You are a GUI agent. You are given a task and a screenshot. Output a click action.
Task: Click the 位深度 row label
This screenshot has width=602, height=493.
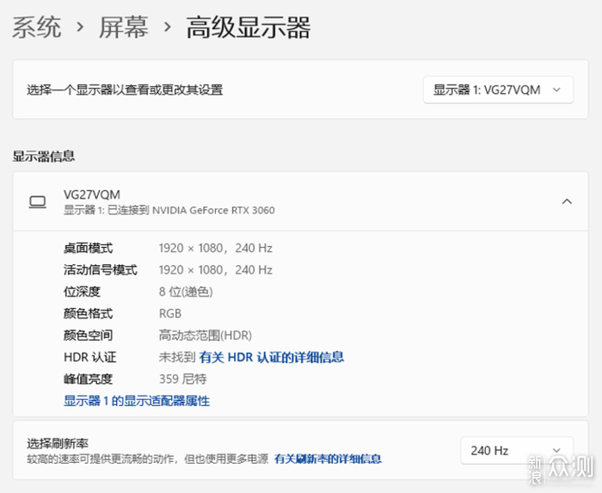pos(82,293)
